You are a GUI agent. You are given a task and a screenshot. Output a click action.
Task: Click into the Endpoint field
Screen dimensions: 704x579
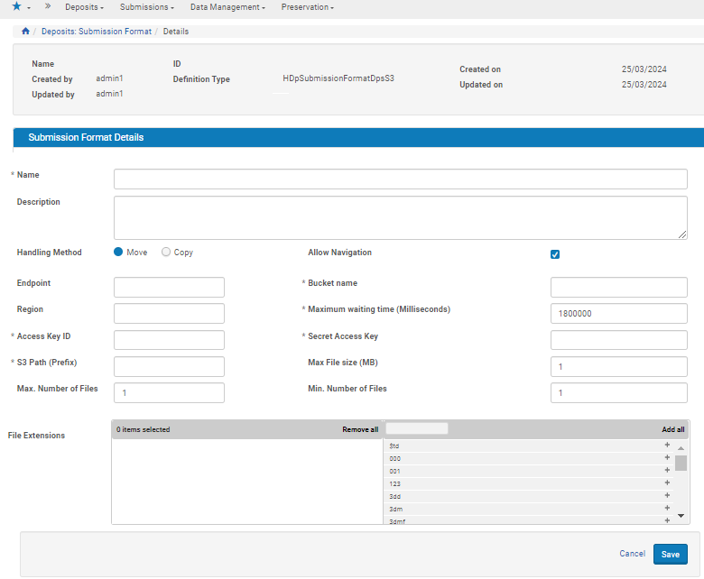click(170, 287)
